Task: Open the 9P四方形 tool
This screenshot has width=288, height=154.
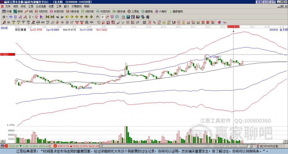Action: pyautogui.click(x=57, y=11)
